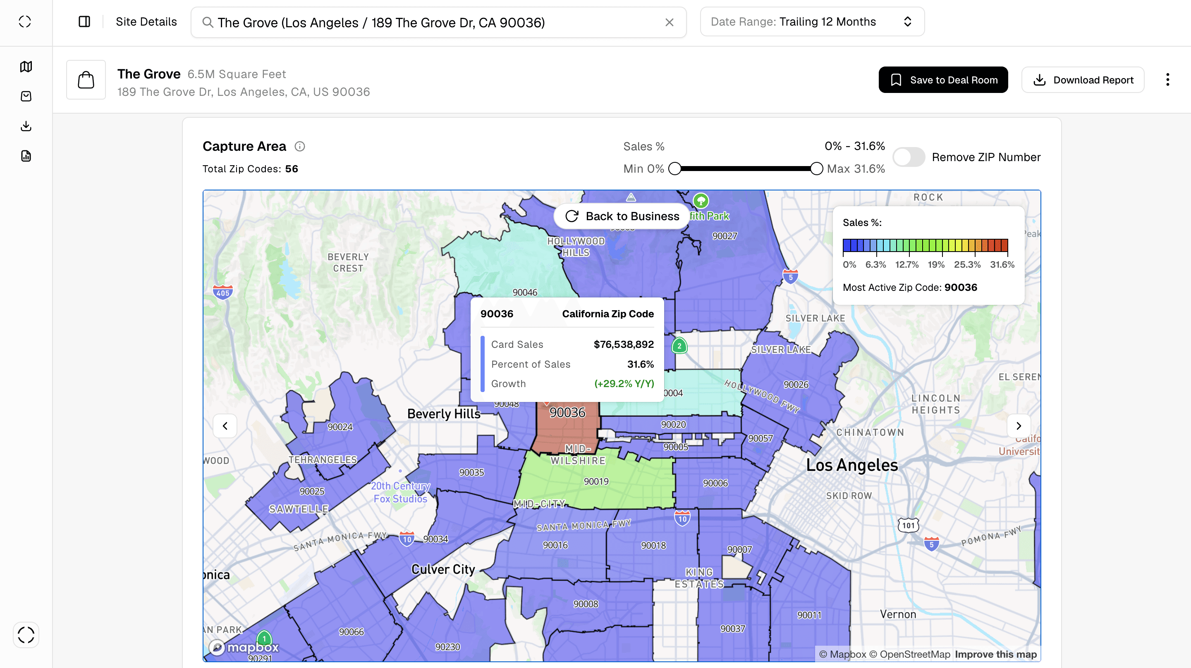Click the circular loader icon at bottom left
The width and height of the screenshot is (1191, 668).
point(26,635)
